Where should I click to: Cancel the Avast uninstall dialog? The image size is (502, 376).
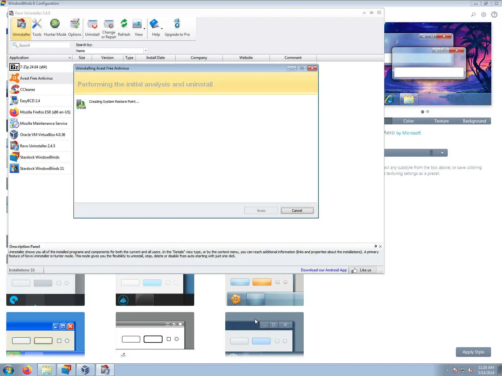297,211
